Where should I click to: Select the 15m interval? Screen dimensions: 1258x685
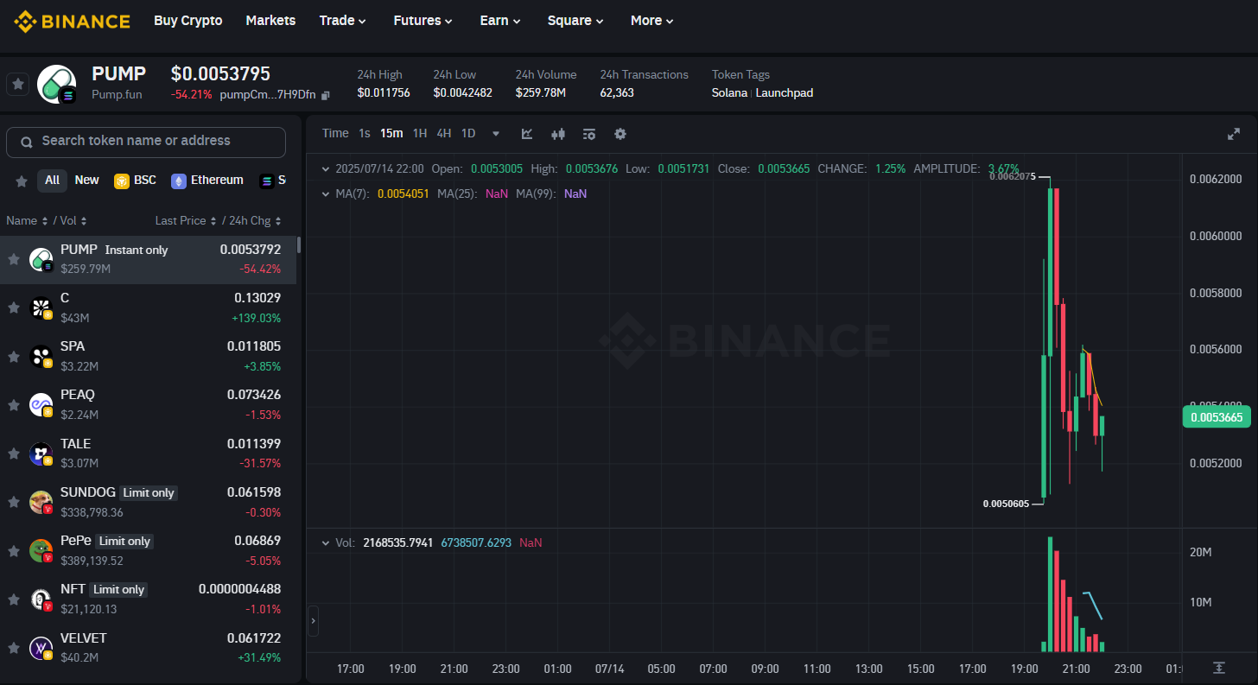tap(391, 133)
